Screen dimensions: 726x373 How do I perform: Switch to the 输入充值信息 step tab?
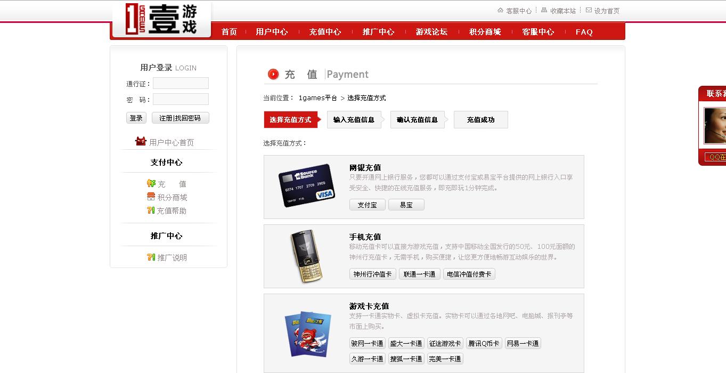(x=354, y=119)
